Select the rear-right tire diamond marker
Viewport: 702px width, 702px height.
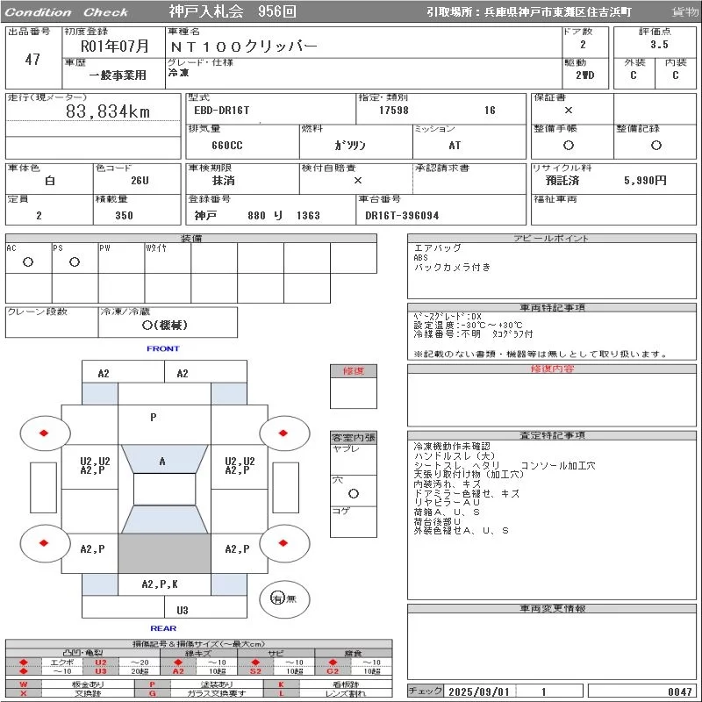click(x=284, y=543)
